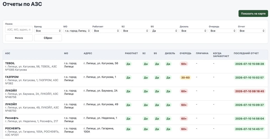270x139 pixels.
Task: Open the Очередь filter dropdown
Action: pos(223,31)
